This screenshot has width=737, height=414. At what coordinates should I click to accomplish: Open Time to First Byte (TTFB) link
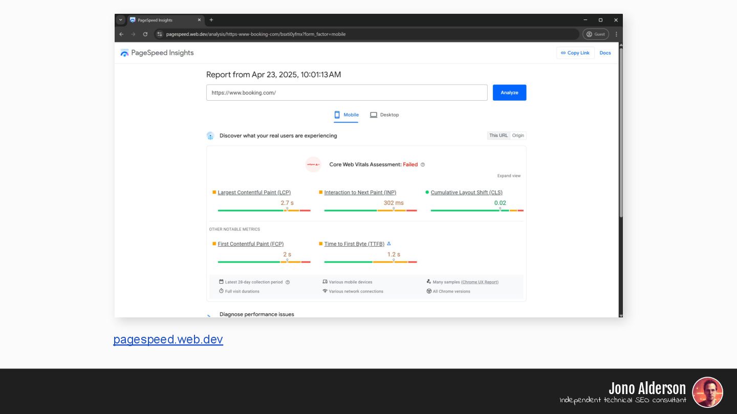(354, 244)
